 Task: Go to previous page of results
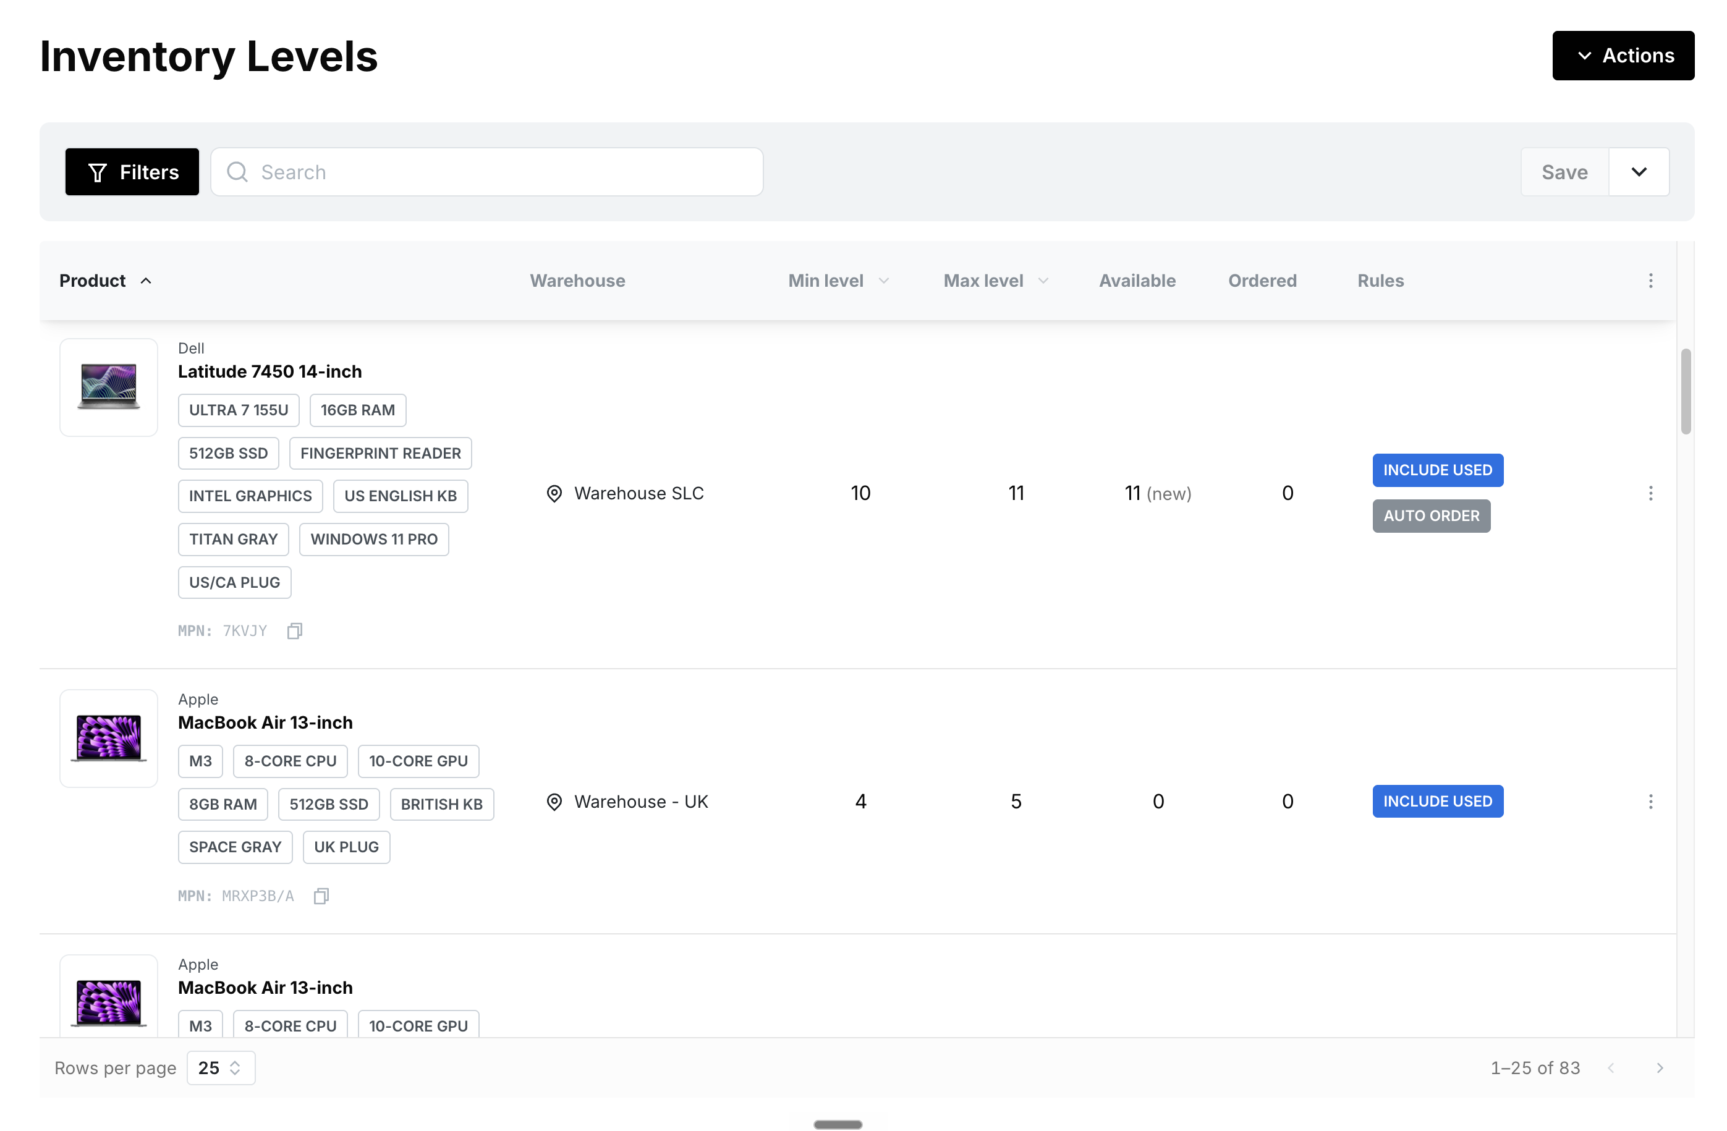1611,1068
